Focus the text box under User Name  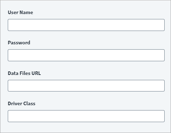click(86, 25)
